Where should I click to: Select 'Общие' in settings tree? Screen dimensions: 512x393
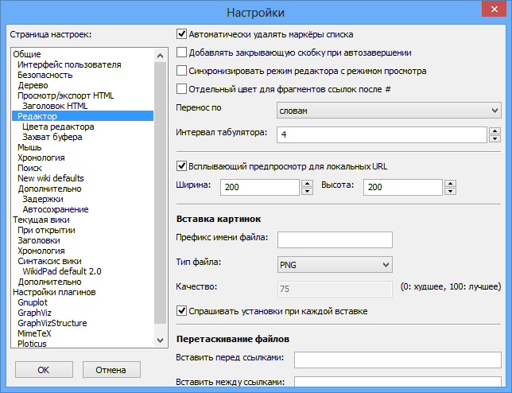[x=27, y=54]
